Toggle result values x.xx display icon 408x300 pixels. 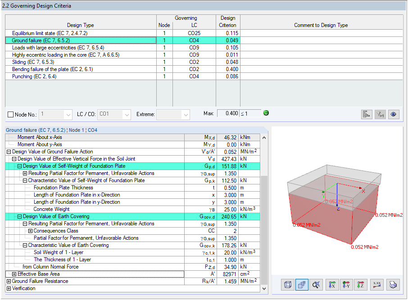(377, 285)
